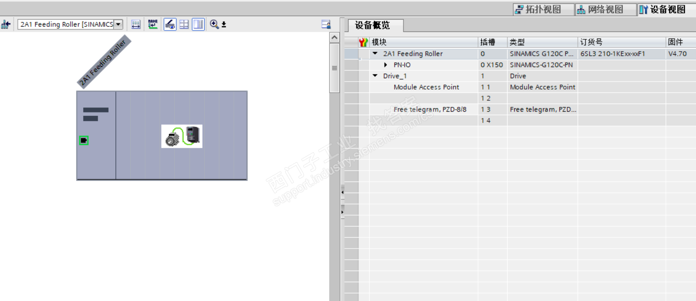
Task: Click the go-to-network-view icon left of device selector
Action: click(6, 24)
